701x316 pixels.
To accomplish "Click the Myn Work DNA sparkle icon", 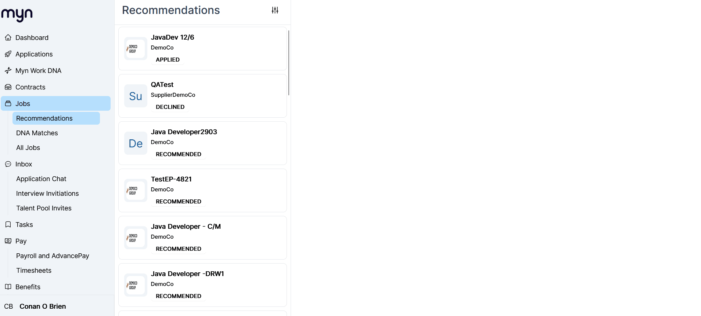I will [x=8, y=71].
